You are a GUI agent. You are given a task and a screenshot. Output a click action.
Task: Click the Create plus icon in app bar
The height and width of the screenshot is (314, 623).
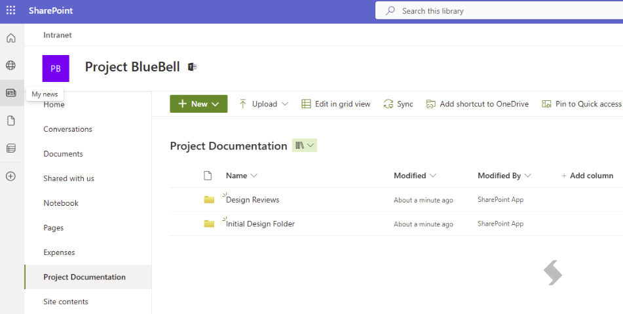pyautogui.click(x=11, y=176)
